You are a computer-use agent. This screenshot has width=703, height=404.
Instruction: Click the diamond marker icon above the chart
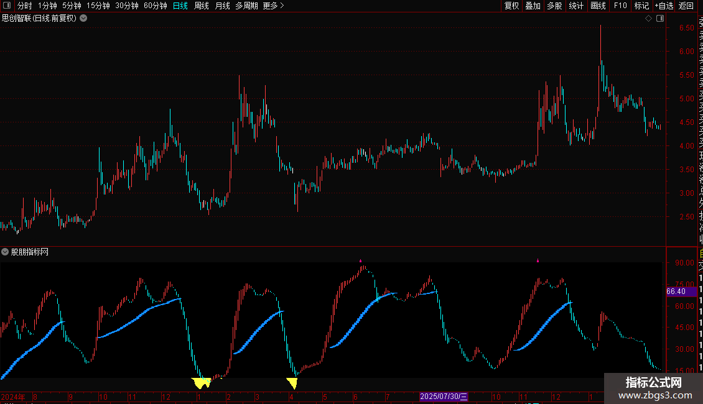pyautogui.click(x=648, y=19)
